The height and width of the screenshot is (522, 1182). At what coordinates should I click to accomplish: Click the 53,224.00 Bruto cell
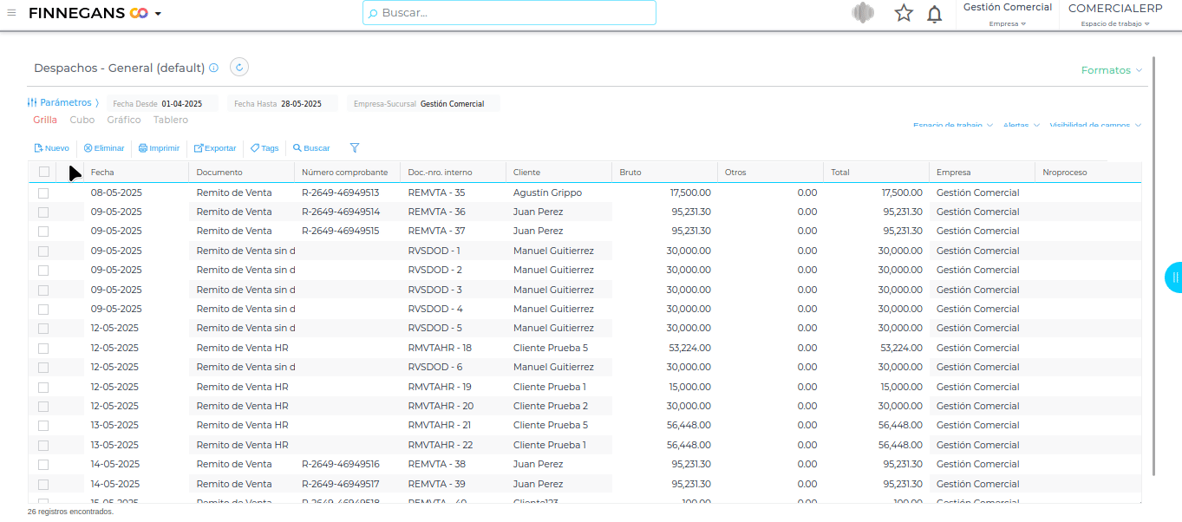[x=690, y=348]
